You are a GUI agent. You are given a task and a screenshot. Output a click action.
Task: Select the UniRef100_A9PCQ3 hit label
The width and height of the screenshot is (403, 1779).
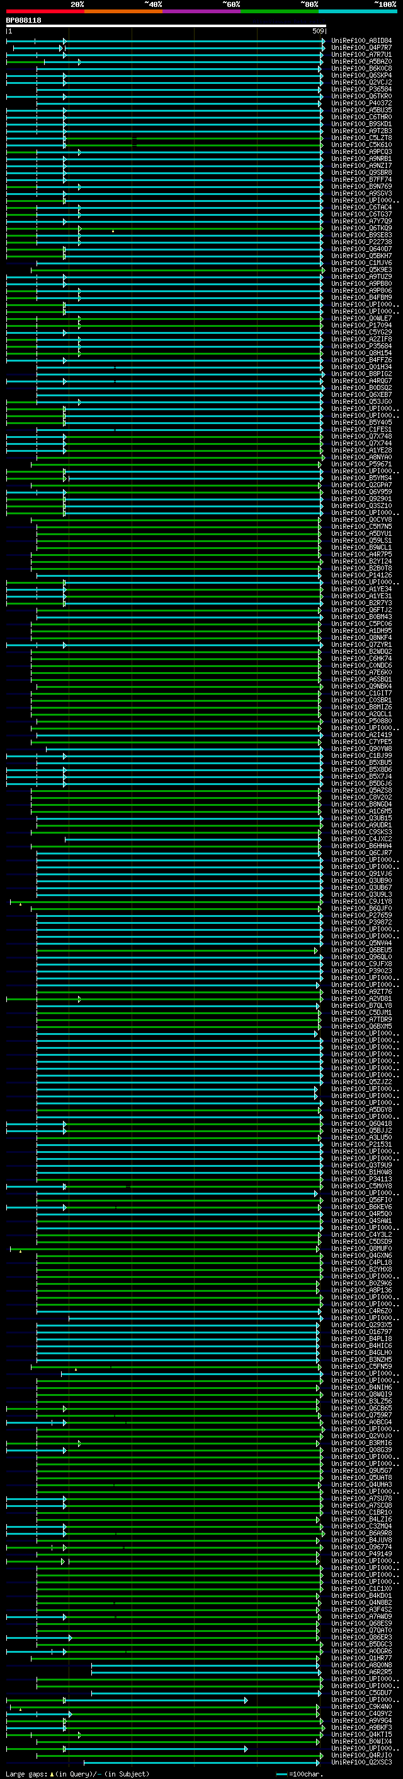point(361,152)
